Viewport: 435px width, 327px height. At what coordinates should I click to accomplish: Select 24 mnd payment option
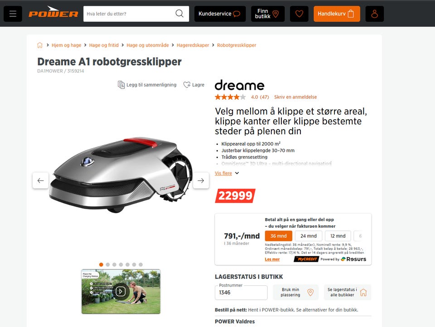[309, 236]
